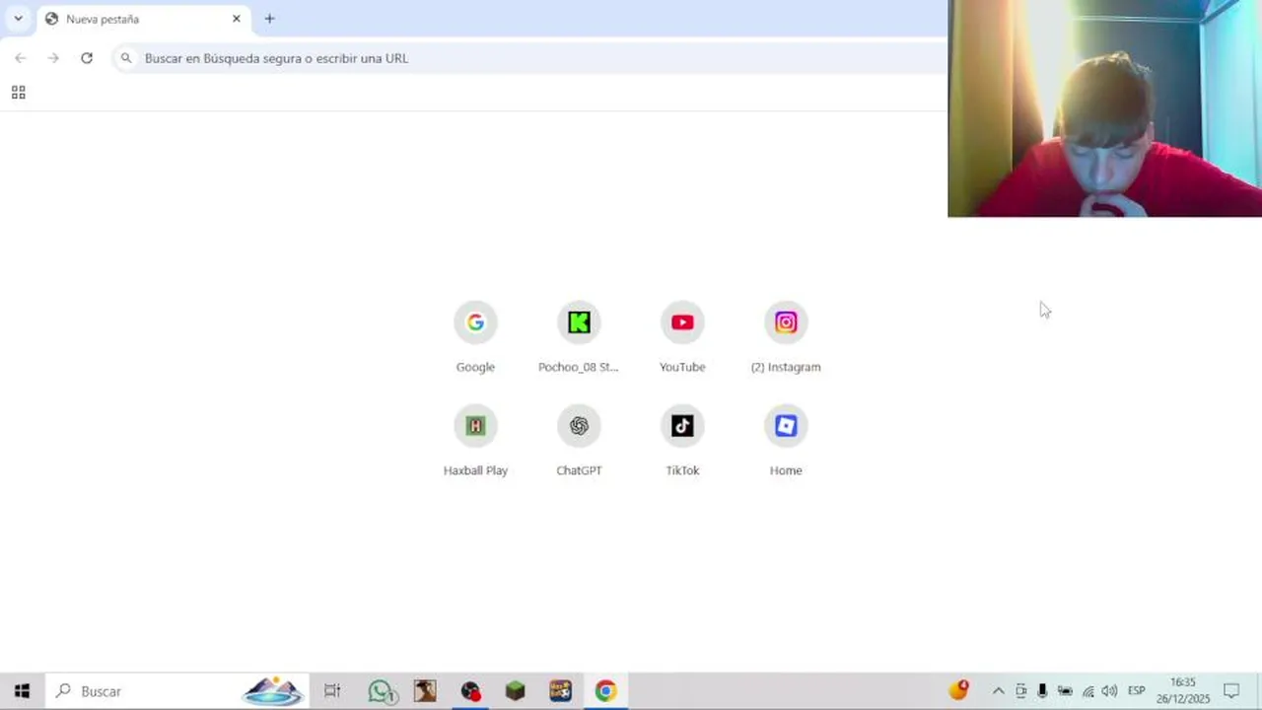The image size is (1262, 710).
Task: Open the Haxball Play shortcut
Action: point(475,442)
